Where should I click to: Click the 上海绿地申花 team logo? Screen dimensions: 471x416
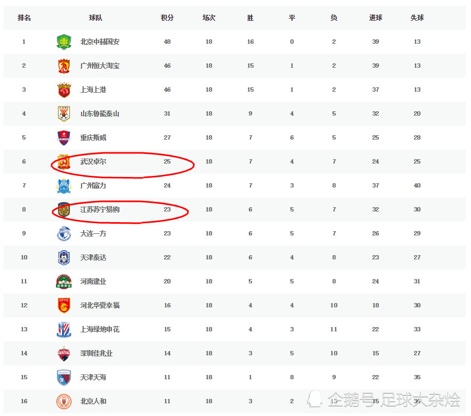tap(64, 329)
